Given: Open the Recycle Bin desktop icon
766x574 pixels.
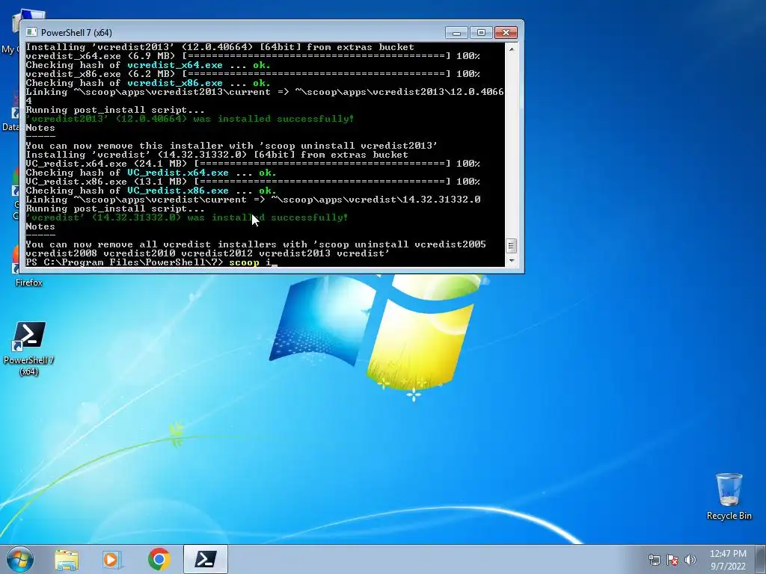Looking at the screenshot, I should click(729, 496).
